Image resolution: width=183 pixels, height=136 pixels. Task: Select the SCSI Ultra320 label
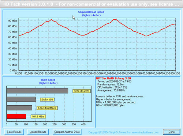[x=82, y=91]
